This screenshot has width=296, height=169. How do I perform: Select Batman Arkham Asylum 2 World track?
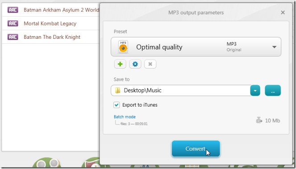click(50, 10)
